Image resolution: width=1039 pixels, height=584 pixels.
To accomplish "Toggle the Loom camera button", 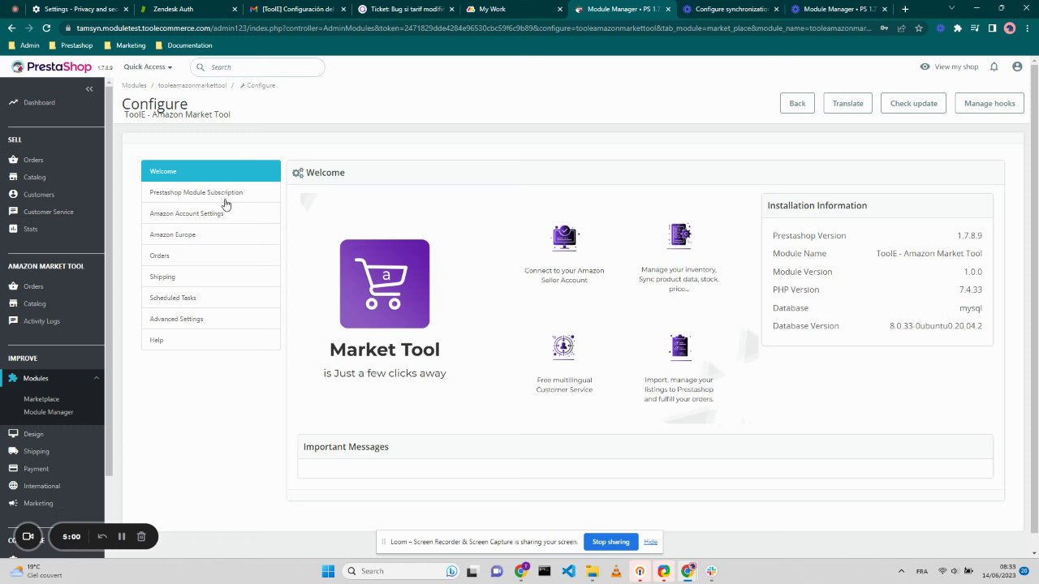I will click(28, 536).
